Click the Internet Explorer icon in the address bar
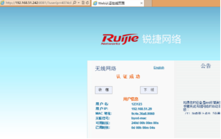Image resolution: width=221 pixels, height=139 pixels. [2, 3]
